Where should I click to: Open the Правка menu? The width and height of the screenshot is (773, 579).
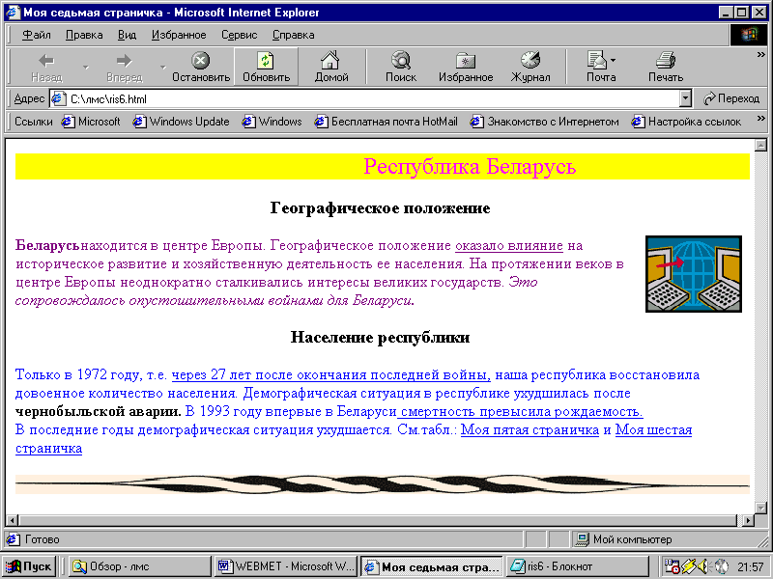[x=84, y=35]
